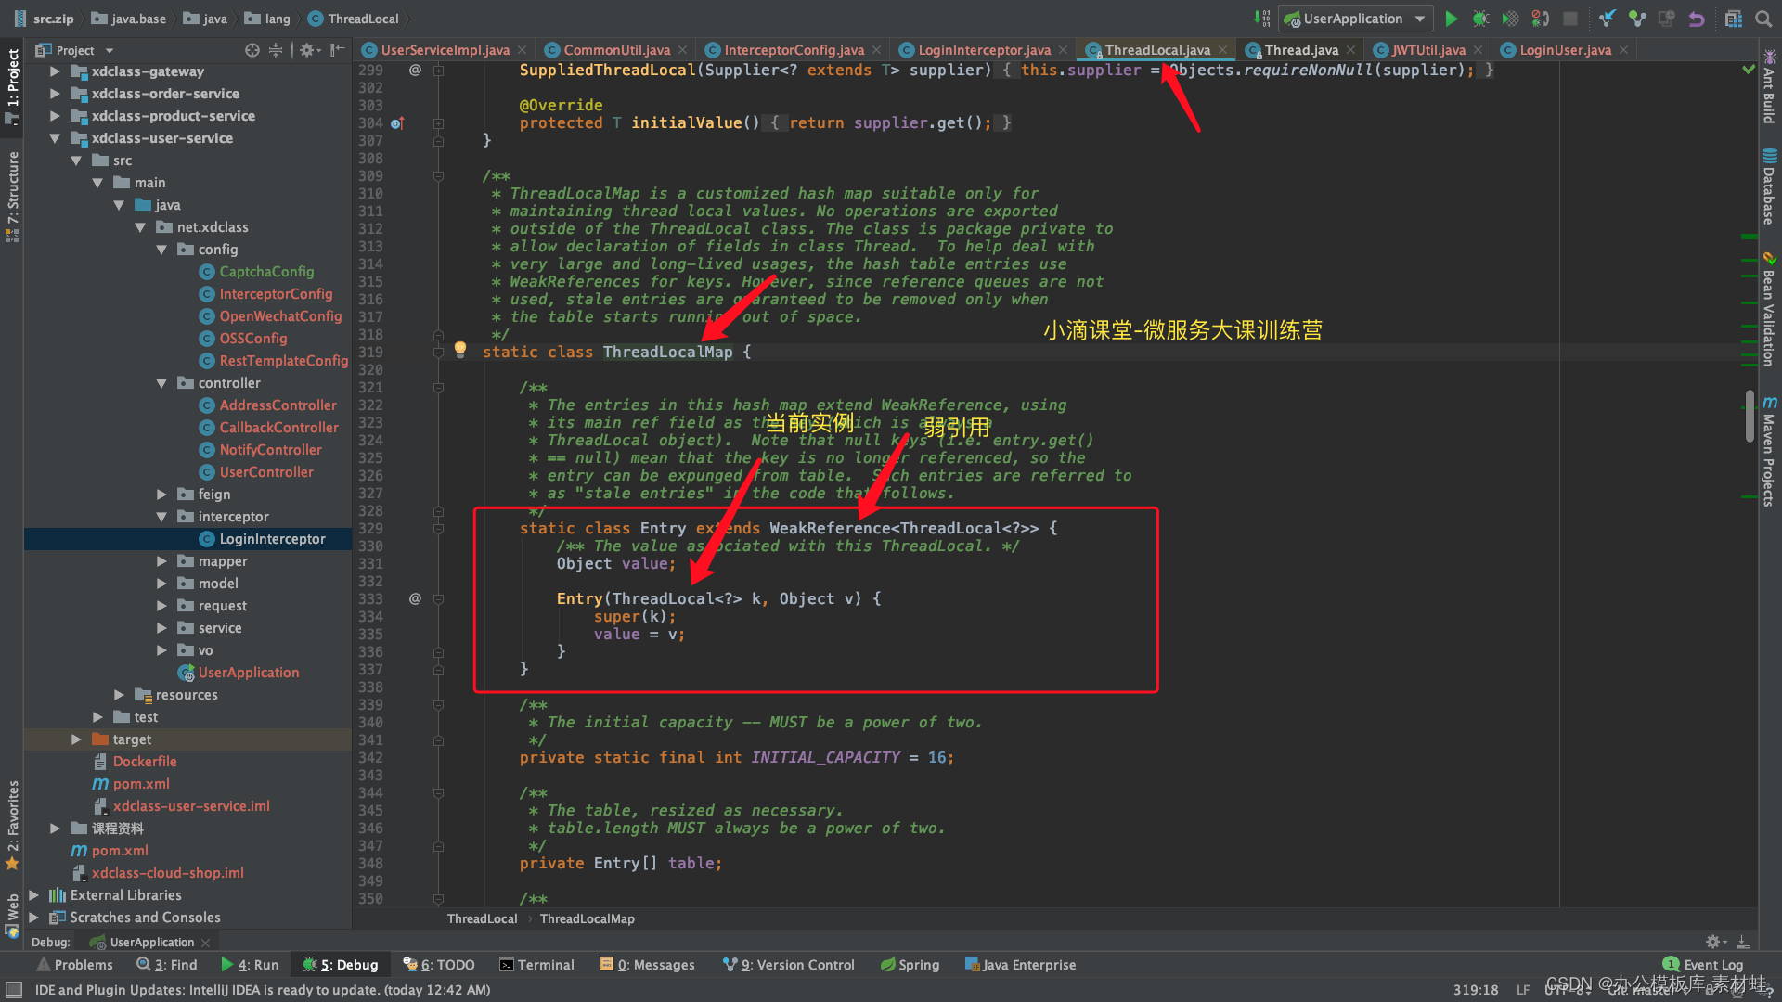Switch to LoginInterceptor.java tab

tap(984, 50)
